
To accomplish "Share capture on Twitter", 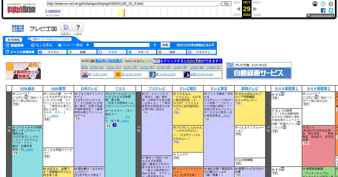I will 331,10.
